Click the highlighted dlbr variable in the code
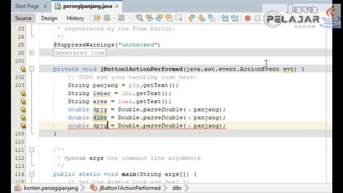This screenshot has height=193, width=343. [x=100, y=117]
